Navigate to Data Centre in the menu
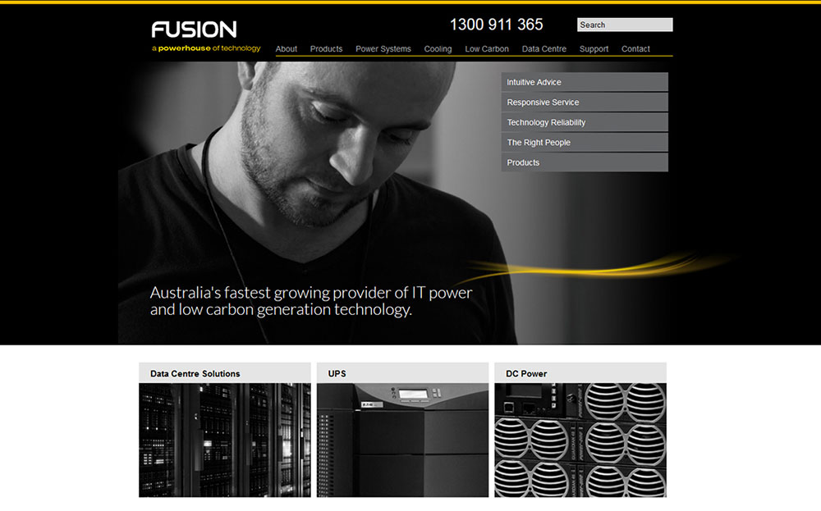The width and height of the screenshot is (821, 511). tap(544, 49)
